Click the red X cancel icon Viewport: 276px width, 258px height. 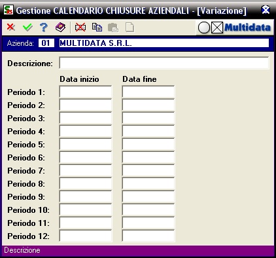(x=11, y=28)
